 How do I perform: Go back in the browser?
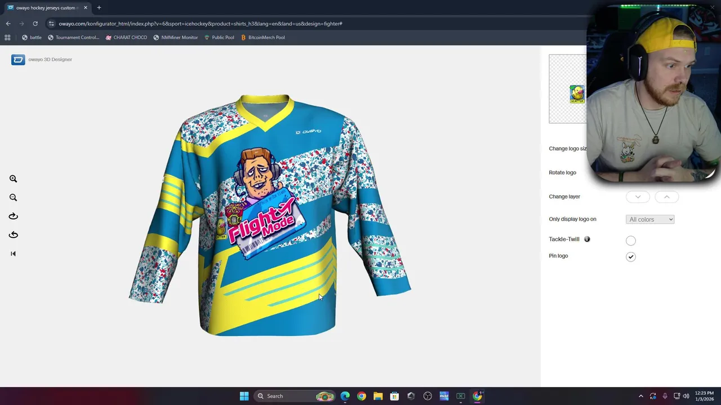pos(8,24)
